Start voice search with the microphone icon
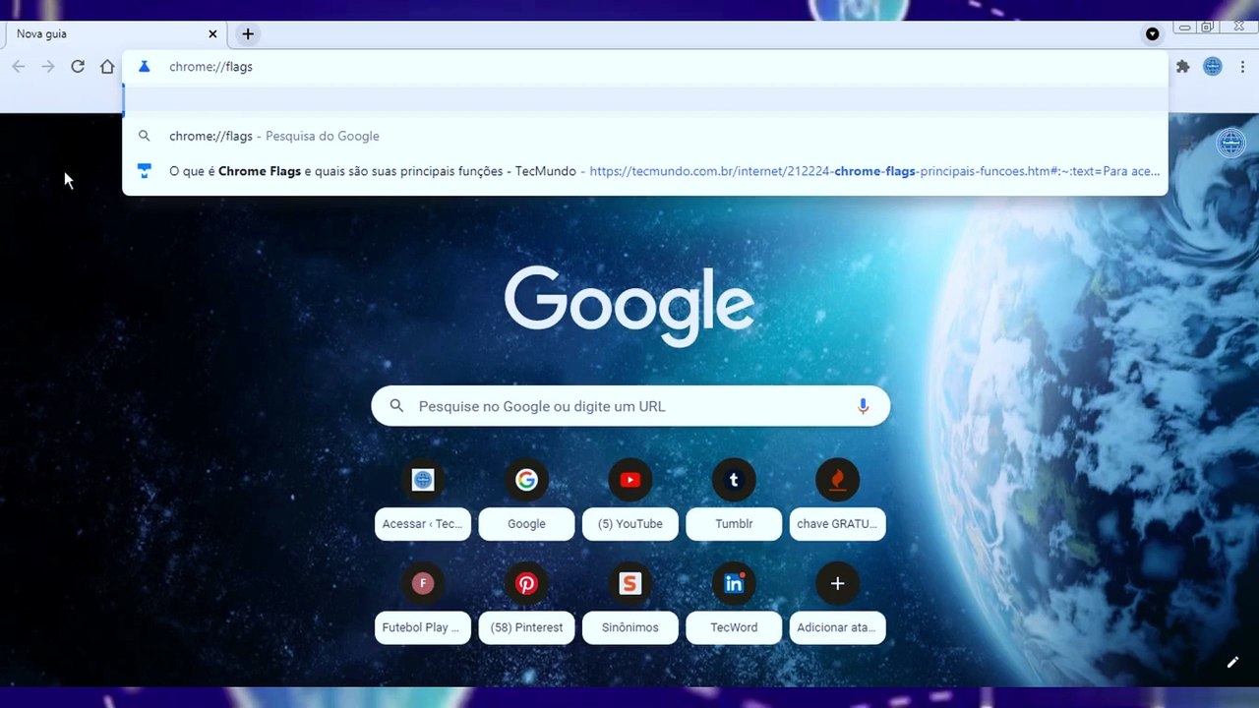This screenshot has width=1259, height=708. [x=863, y=406]
